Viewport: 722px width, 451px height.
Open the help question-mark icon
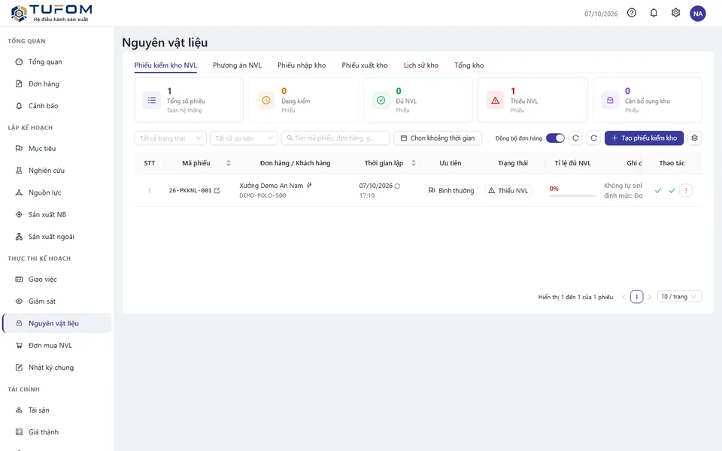pyautogui.click(x=632, y=13)
